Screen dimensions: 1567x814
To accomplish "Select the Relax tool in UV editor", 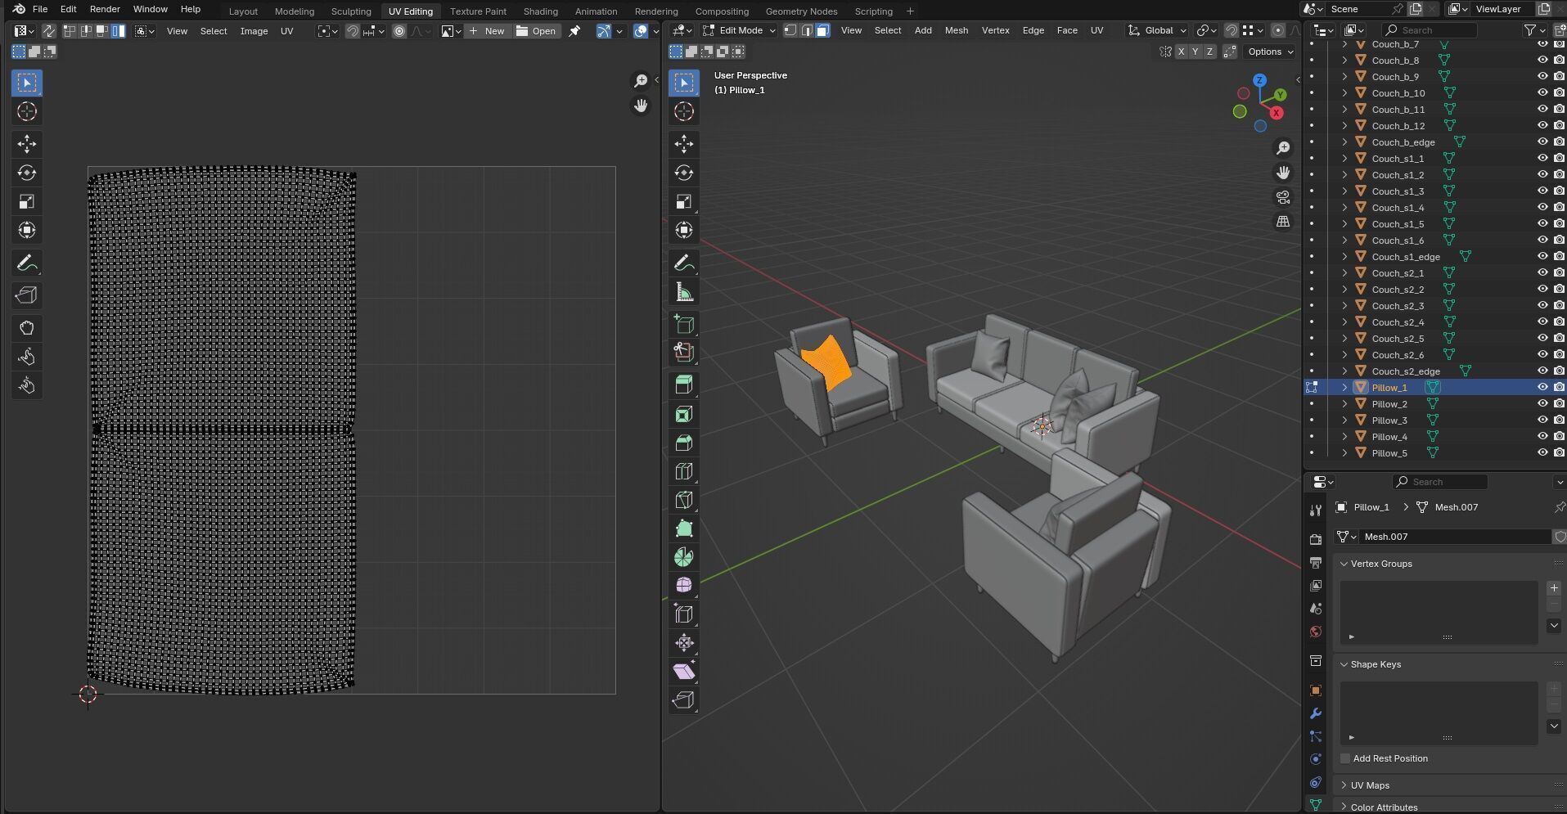I will pyautogui.click(x=27, y=357).
